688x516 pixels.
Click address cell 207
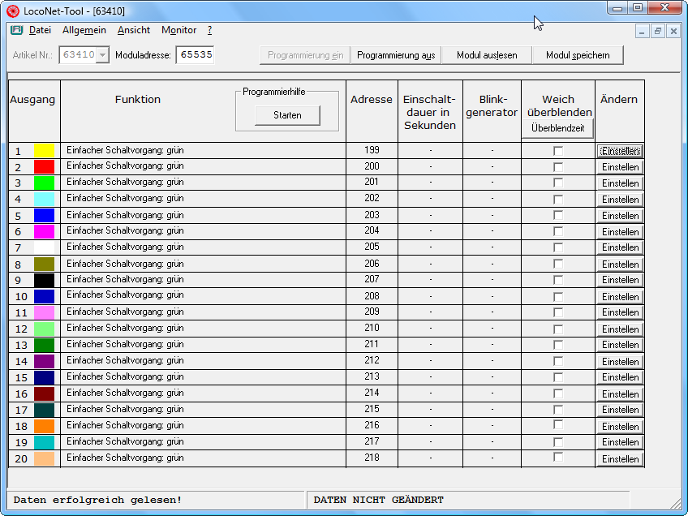372,279
